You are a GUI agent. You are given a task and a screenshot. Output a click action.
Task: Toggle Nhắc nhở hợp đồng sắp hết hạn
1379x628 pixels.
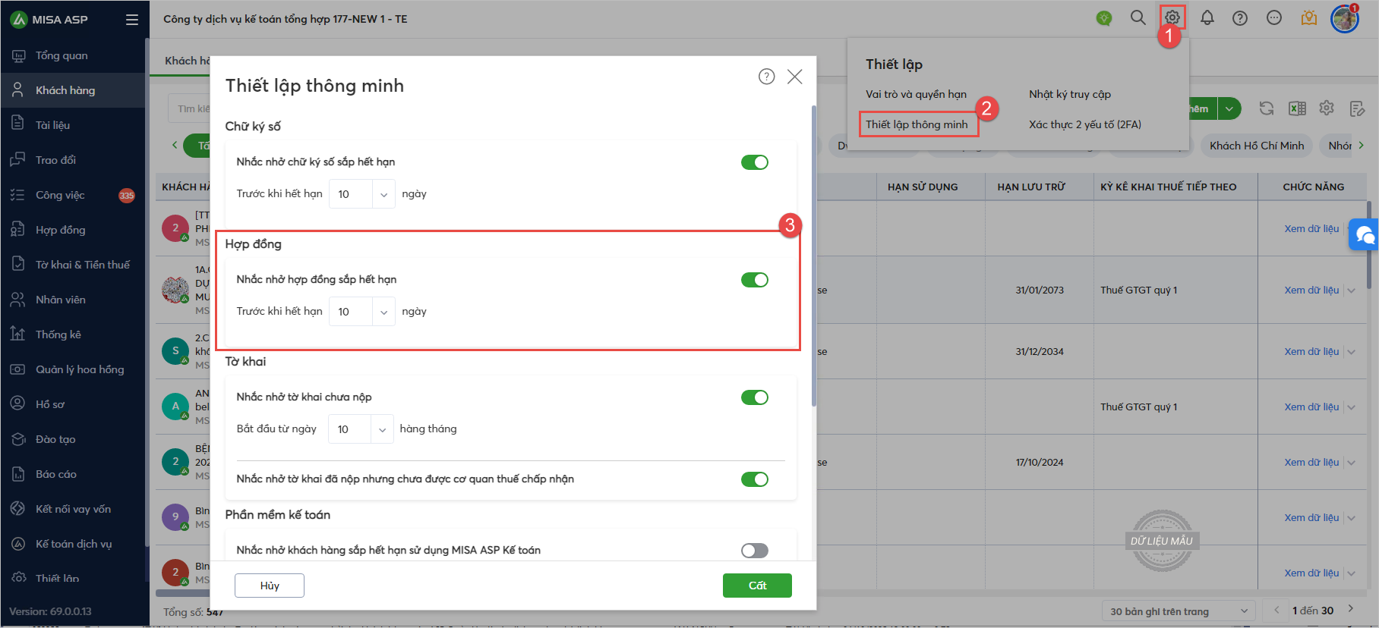pyautogui.click(x=755, y=280)
